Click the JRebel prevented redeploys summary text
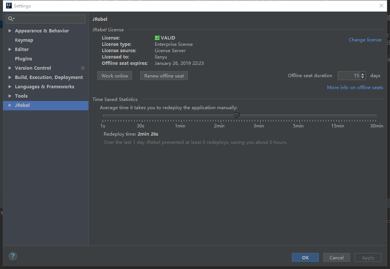390x269 pixels. tap(195, 142)
